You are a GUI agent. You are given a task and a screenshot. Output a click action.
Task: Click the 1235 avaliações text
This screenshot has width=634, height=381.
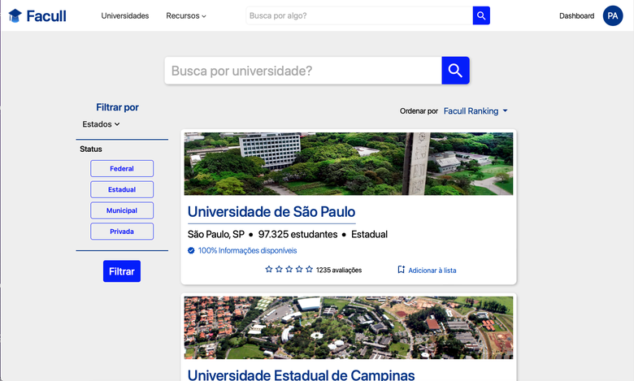339,270
